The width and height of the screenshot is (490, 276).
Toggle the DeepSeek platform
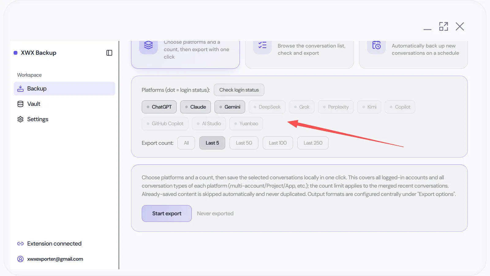click(x=267, y=107)
